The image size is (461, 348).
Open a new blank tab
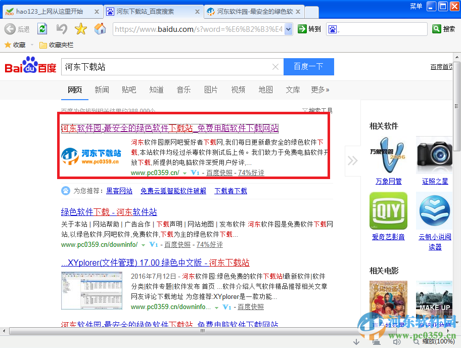click(312, 12)
